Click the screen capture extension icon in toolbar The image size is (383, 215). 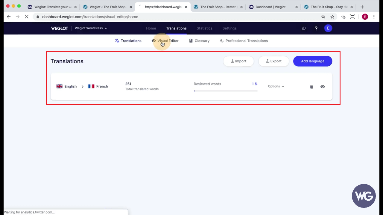click(x=352, y=17)
